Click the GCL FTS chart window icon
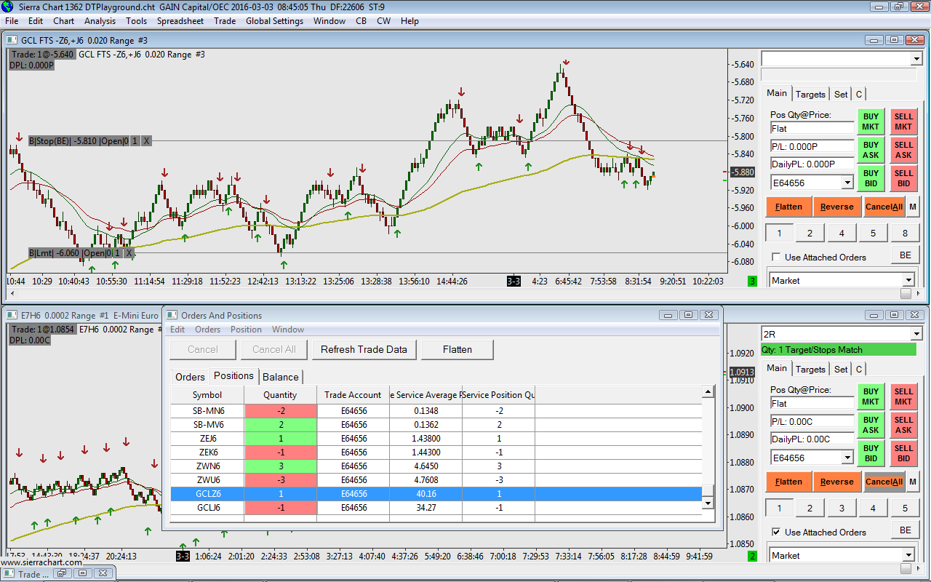Screen dimensions: 931x582 12,40
